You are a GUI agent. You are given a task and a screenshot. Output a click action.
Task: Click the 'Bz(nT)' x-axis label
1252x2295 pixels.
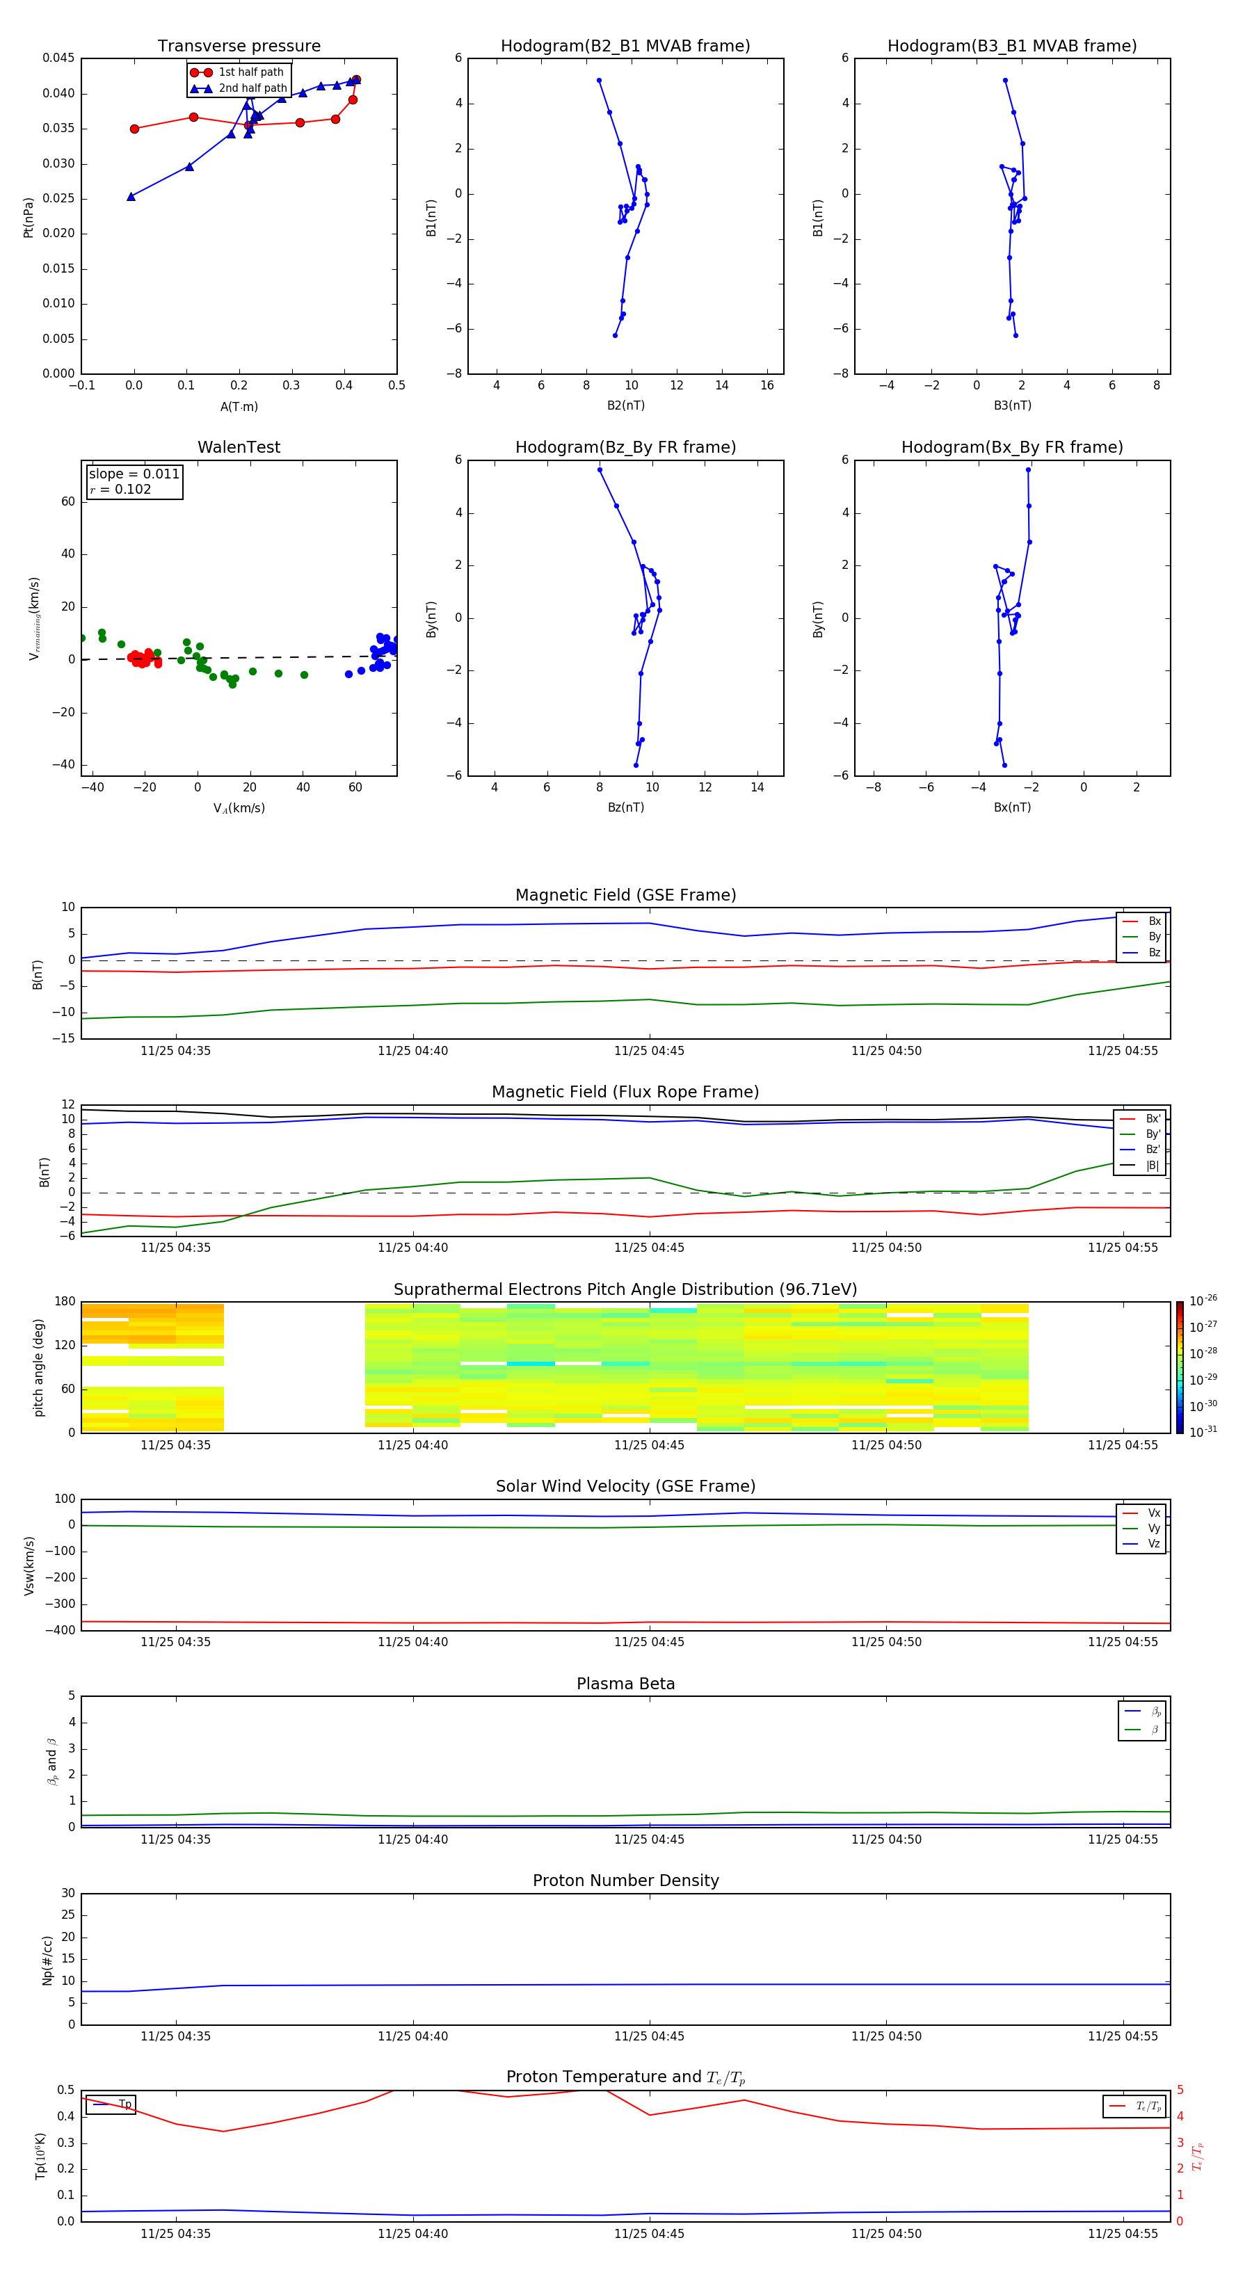click(625, 807)
